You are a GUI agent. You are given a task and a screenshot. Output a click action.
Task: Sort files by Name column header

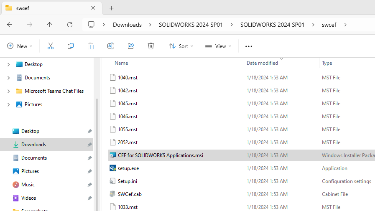click(121, 63)
